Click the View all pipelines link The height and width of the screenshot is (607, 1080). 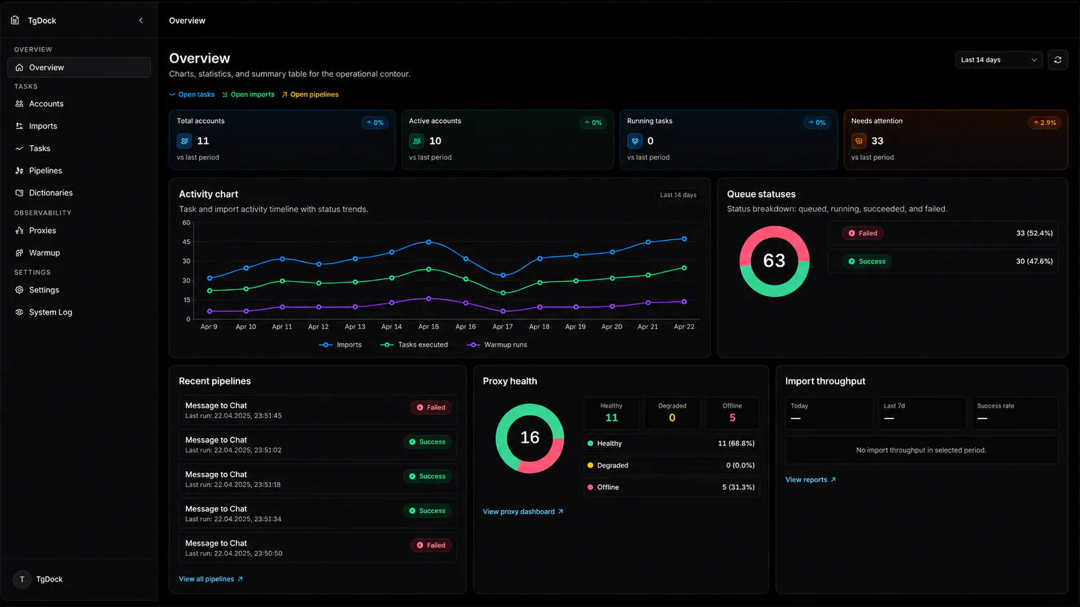pos(211,579)
